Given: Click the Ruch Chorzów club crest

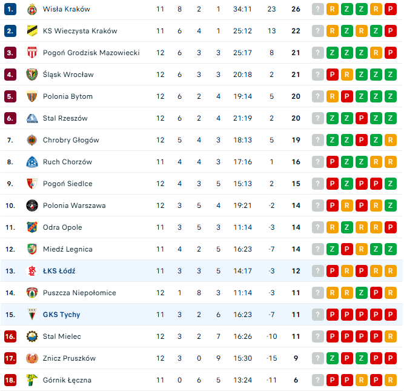Looking at the screenshot, I should (x=32, y=162).
